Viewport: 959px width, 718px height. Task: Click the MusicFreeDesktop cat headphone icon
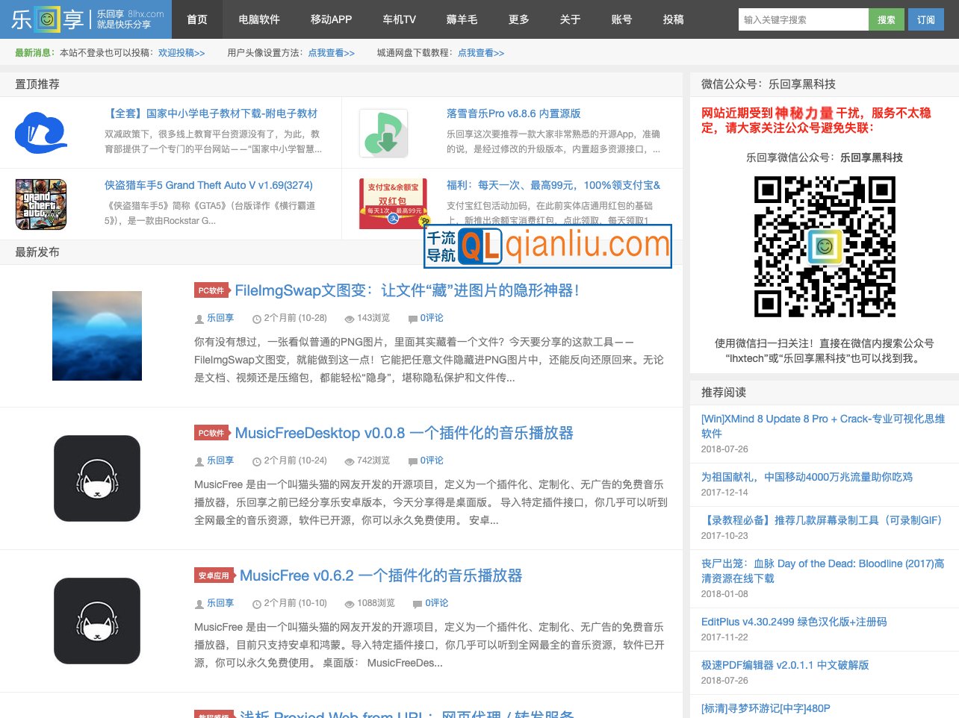click(x=97, y=478)
